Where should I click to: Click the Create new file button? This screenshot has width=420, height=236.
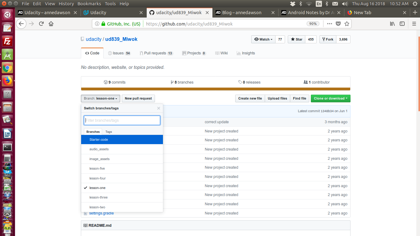(x=250, y=98)
